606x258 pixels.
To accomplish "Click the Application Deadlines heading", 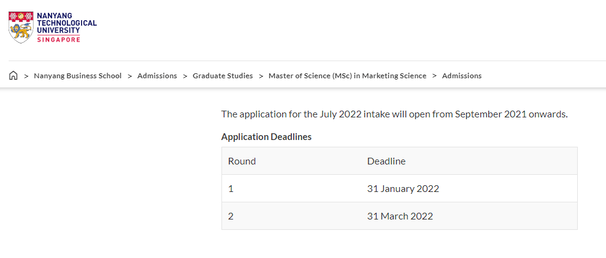I will tap(266, 137).
